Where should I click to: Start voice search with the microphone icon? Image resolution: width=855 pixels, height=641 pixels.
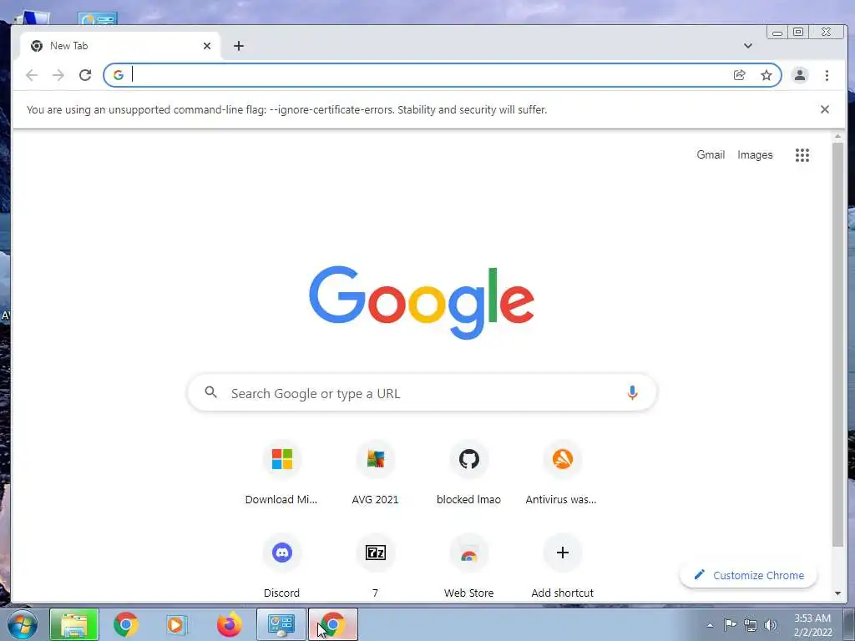point(632,392)
